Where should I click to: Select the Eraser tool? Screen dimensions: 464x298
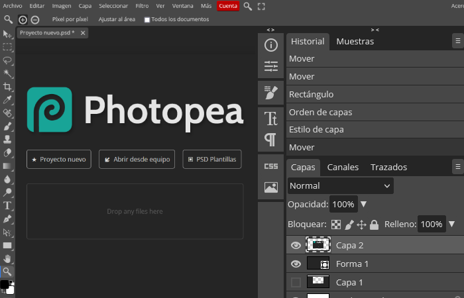click(x=7, y=152)
